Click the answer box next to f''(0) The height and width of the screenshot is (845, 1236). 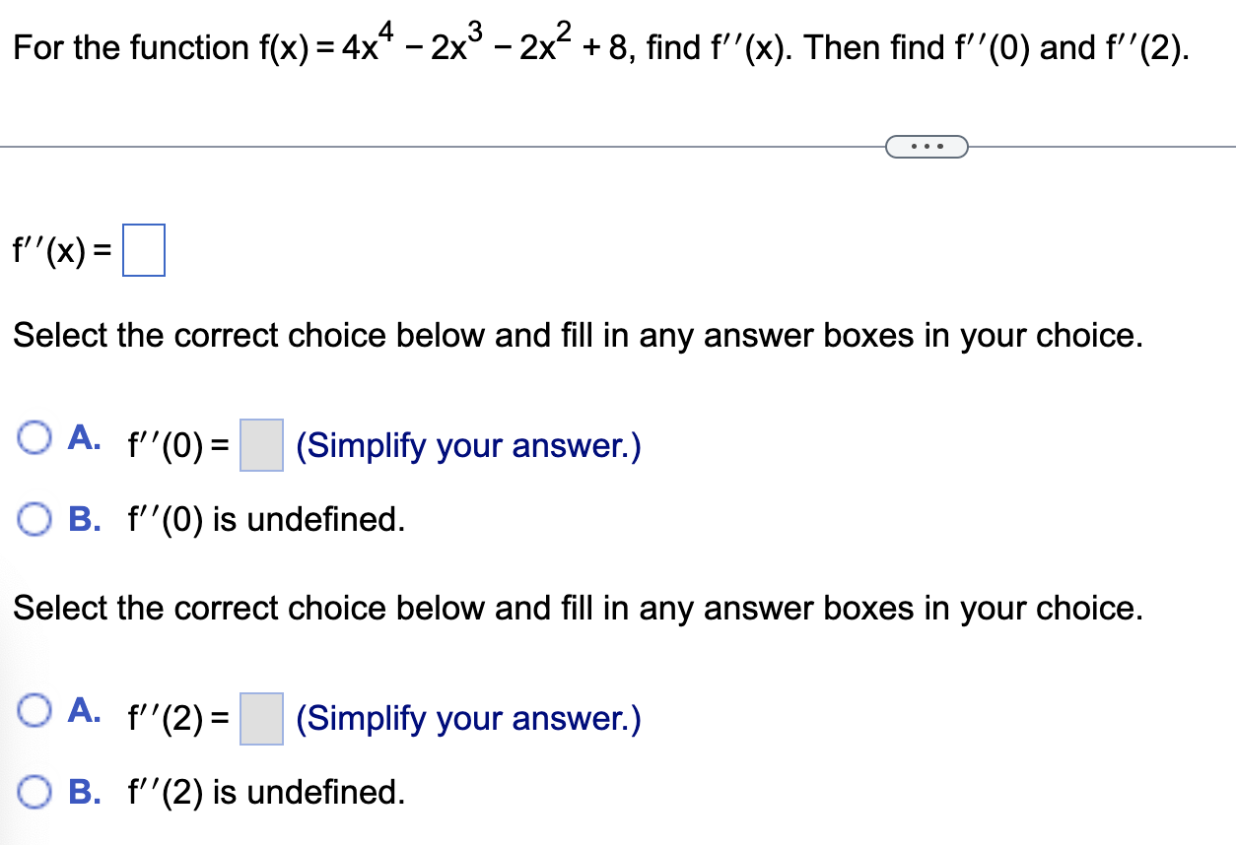pyautogui.click(x=259, y=444)
